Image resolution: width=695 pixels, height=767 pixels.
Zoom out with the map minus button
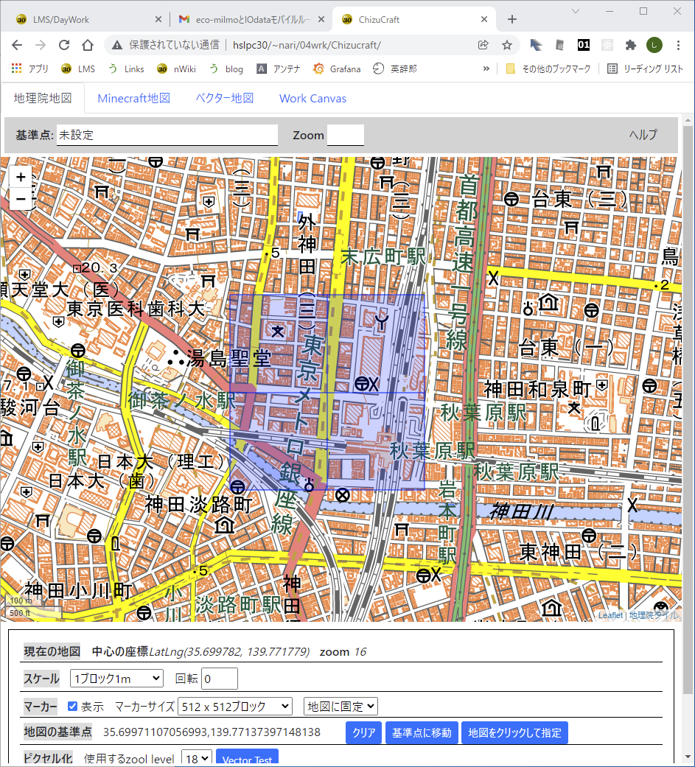click(x=21, y=199)
